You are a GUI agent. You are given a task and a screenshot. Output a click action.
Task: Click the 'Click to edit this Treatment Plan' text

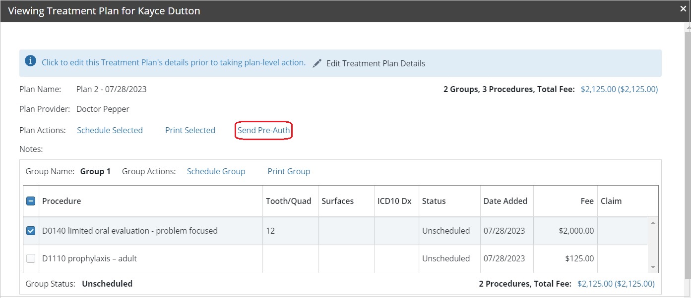pos(173,62)
